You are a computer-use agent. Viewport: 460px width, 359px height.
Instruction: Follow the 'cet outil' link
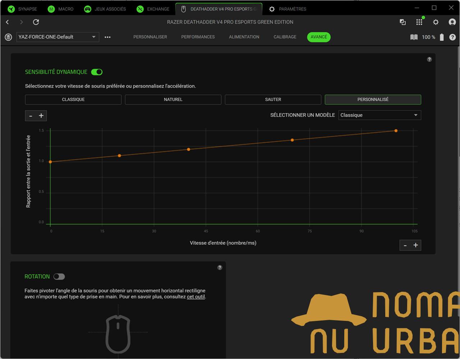click(x=195, y=297)
